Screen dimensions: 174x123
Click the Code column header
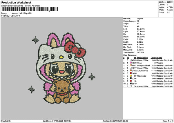153,58
